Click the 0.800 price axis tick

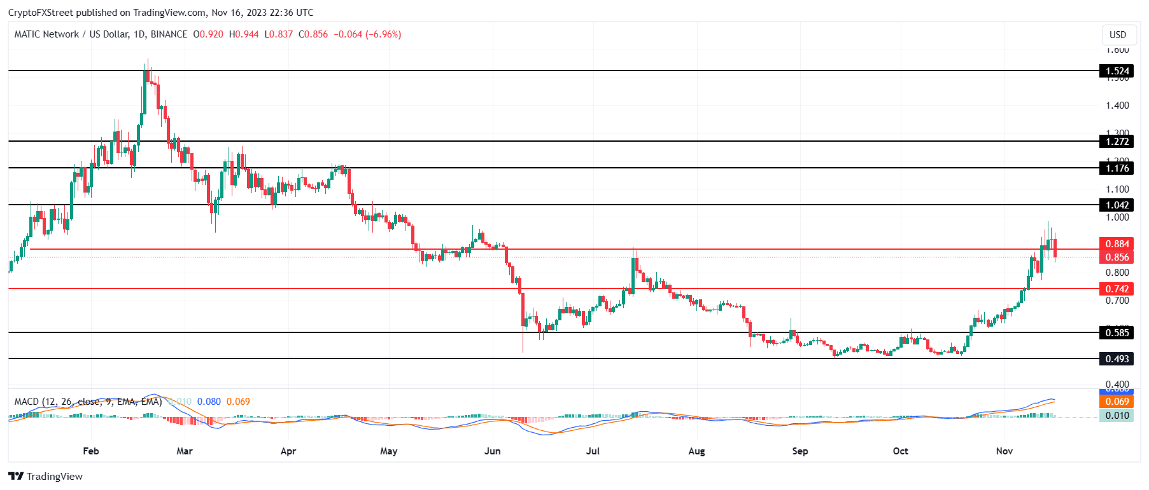click(x=1117, y=273)
